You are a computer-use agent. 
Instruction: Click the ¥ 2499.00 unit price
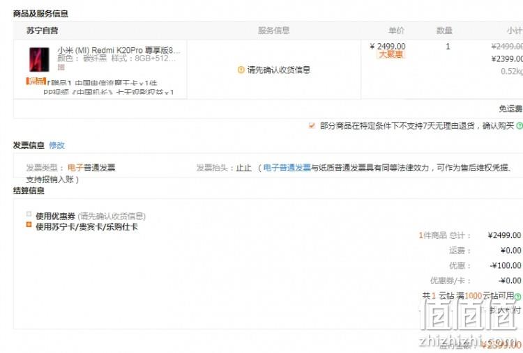[388, 46]
